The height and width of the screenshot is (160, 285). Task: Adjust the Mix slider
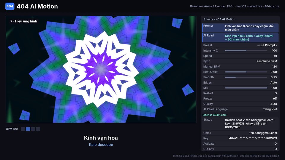pyautogui.click(x=246, y=88)
